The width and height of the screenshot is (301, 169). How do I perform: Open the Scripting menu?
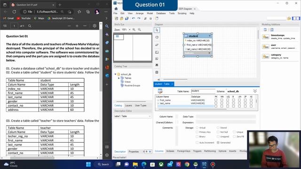pos(182,14)
